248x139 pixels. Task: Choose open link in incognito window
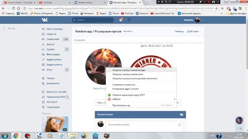tap(141, 78)
